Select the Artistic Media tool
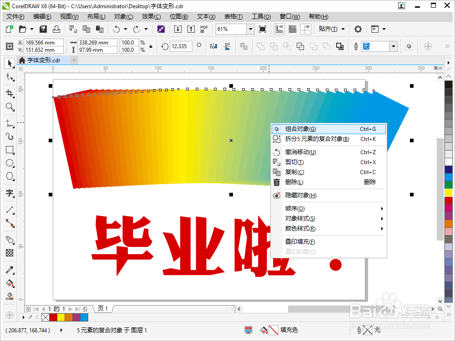This screenshot has width=455, height=341. tap(10, 136)
